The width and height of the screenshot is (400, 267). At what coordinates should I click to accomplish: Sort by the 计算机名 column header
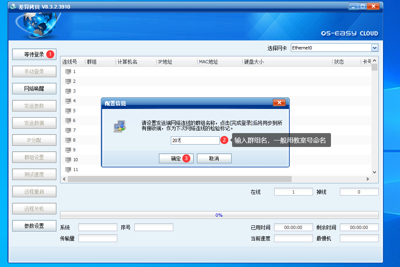(x=127, y=62)
